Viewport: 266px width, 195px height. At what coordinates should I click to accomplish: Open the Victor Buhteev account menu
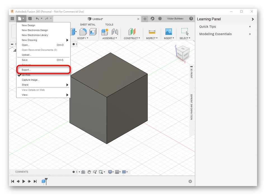point(176,19)
